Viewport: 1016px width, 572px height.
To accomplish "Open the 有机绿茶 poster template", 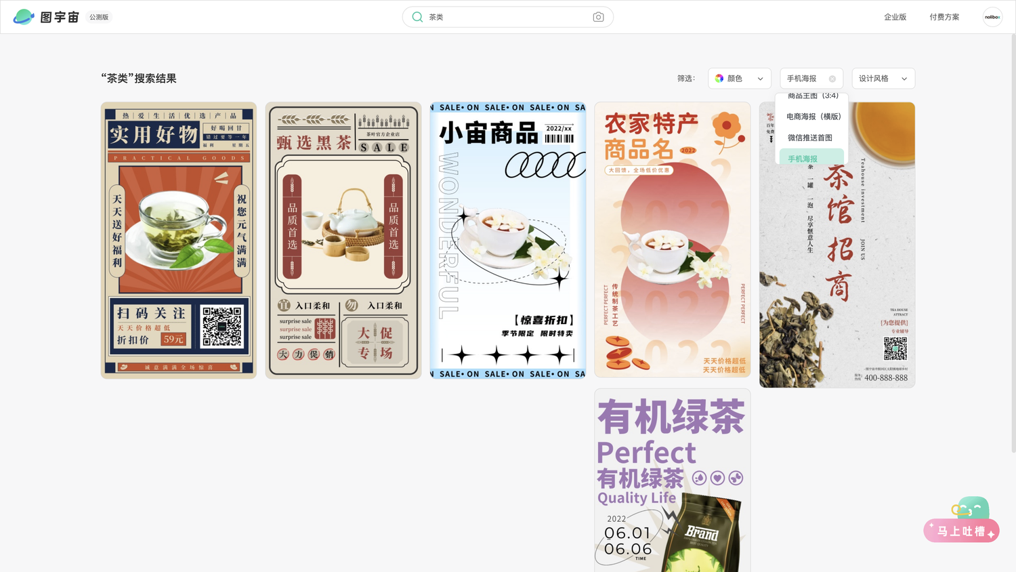I will [x=673, y=481].
